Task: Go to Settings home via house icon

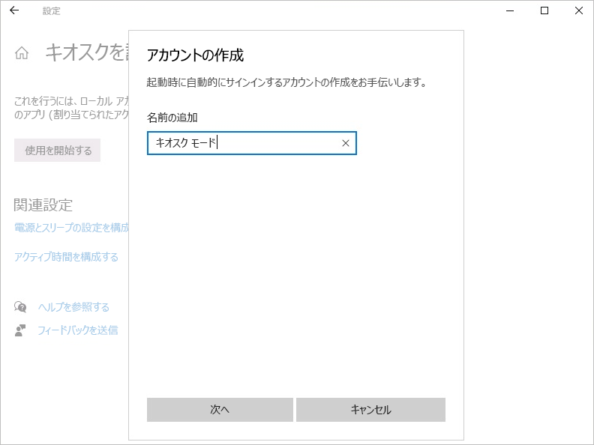Action: click(22, 53)
